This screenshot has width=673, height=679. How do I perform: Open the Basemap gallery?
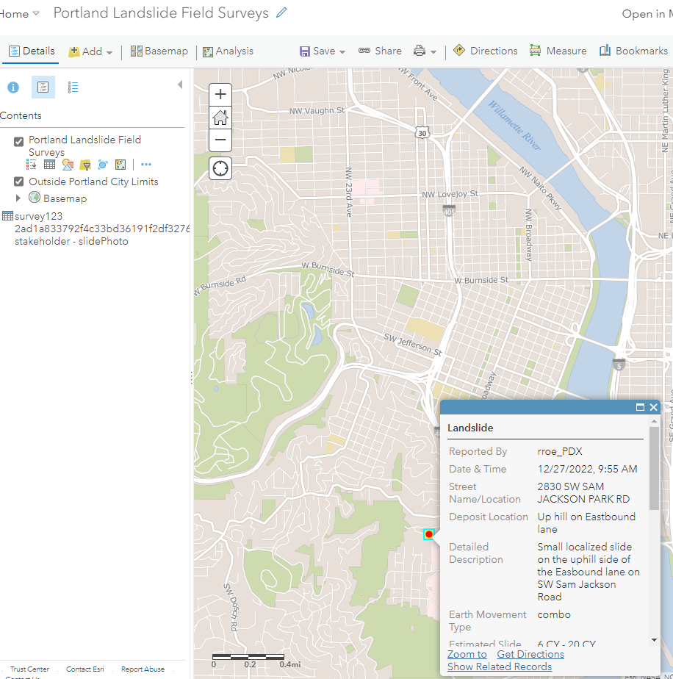[x=159, y=51]
